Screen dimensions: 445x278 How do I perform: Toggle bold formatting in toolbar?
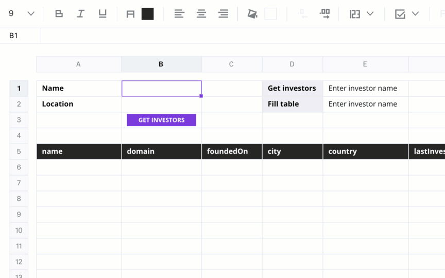click(59, 13)
